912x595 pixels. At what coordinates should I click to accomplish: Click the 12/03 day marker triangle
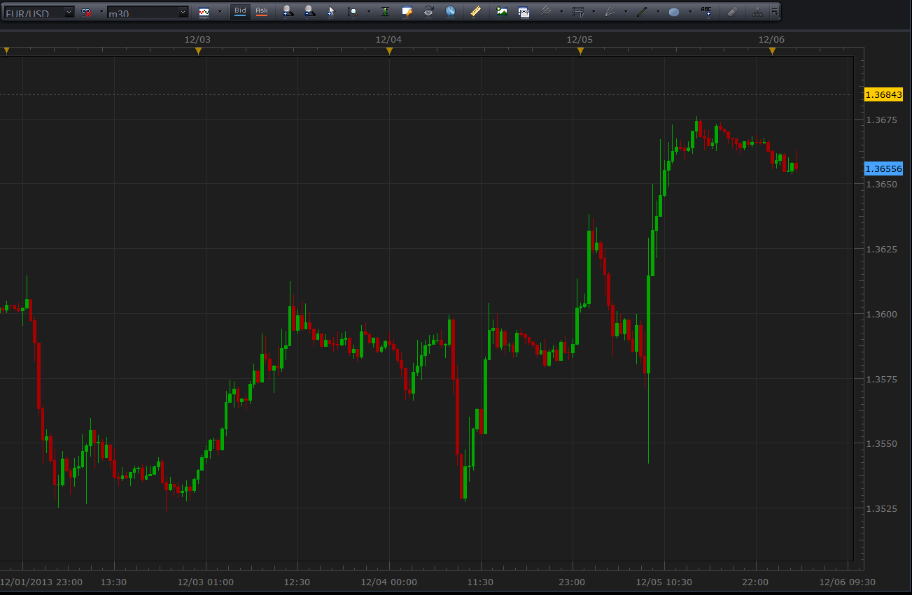tap(198, 50)
